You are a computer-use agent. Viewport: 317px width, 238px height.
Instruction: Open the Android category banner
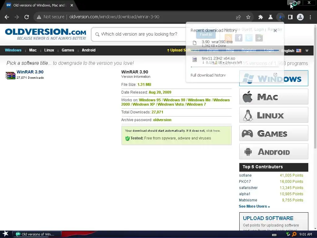click(x=274, y=151)
